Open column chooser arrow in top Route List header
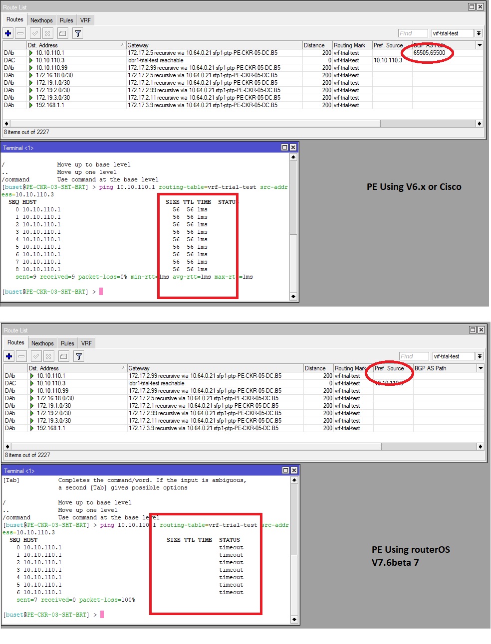491x644 pixels. point(480,45)
